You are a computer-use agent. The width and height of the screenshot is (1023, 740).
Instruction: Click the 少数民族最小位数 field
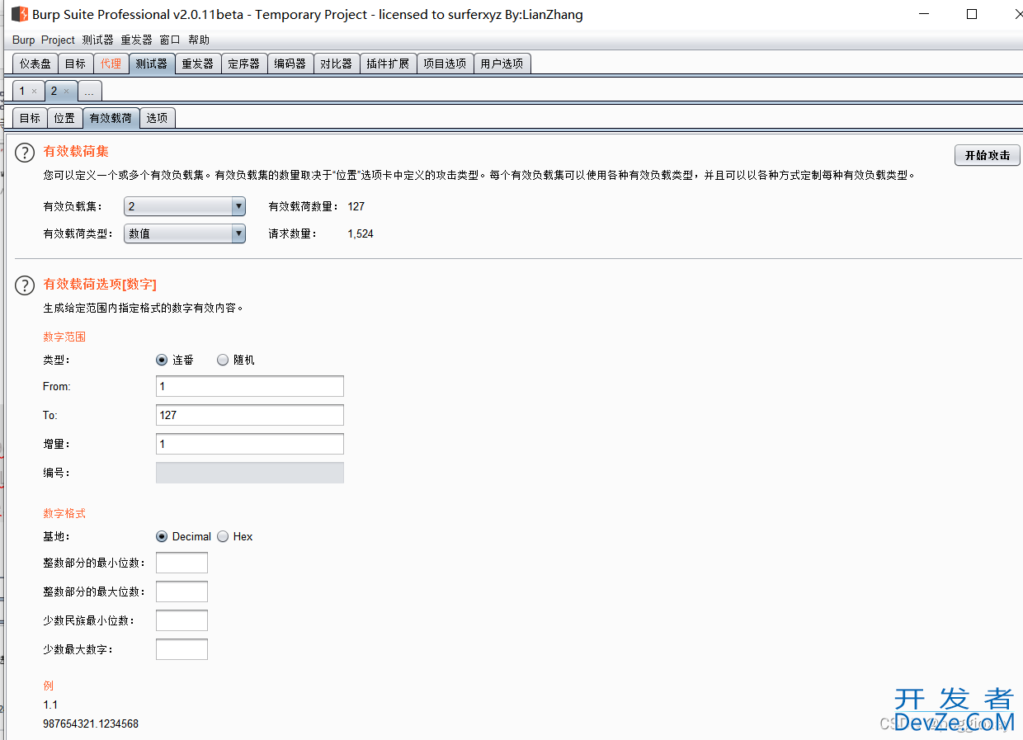click(x=181, y=620)
